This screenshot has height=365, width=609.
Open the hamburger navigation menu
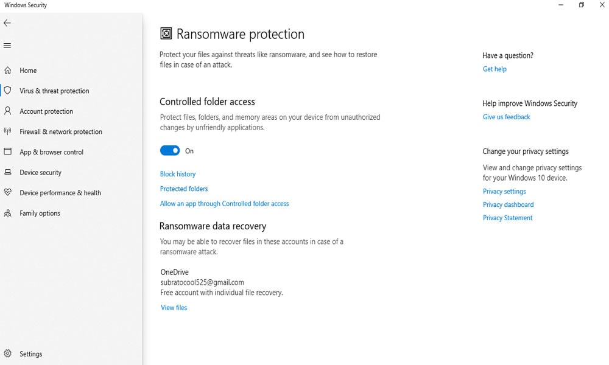[7, 46]
